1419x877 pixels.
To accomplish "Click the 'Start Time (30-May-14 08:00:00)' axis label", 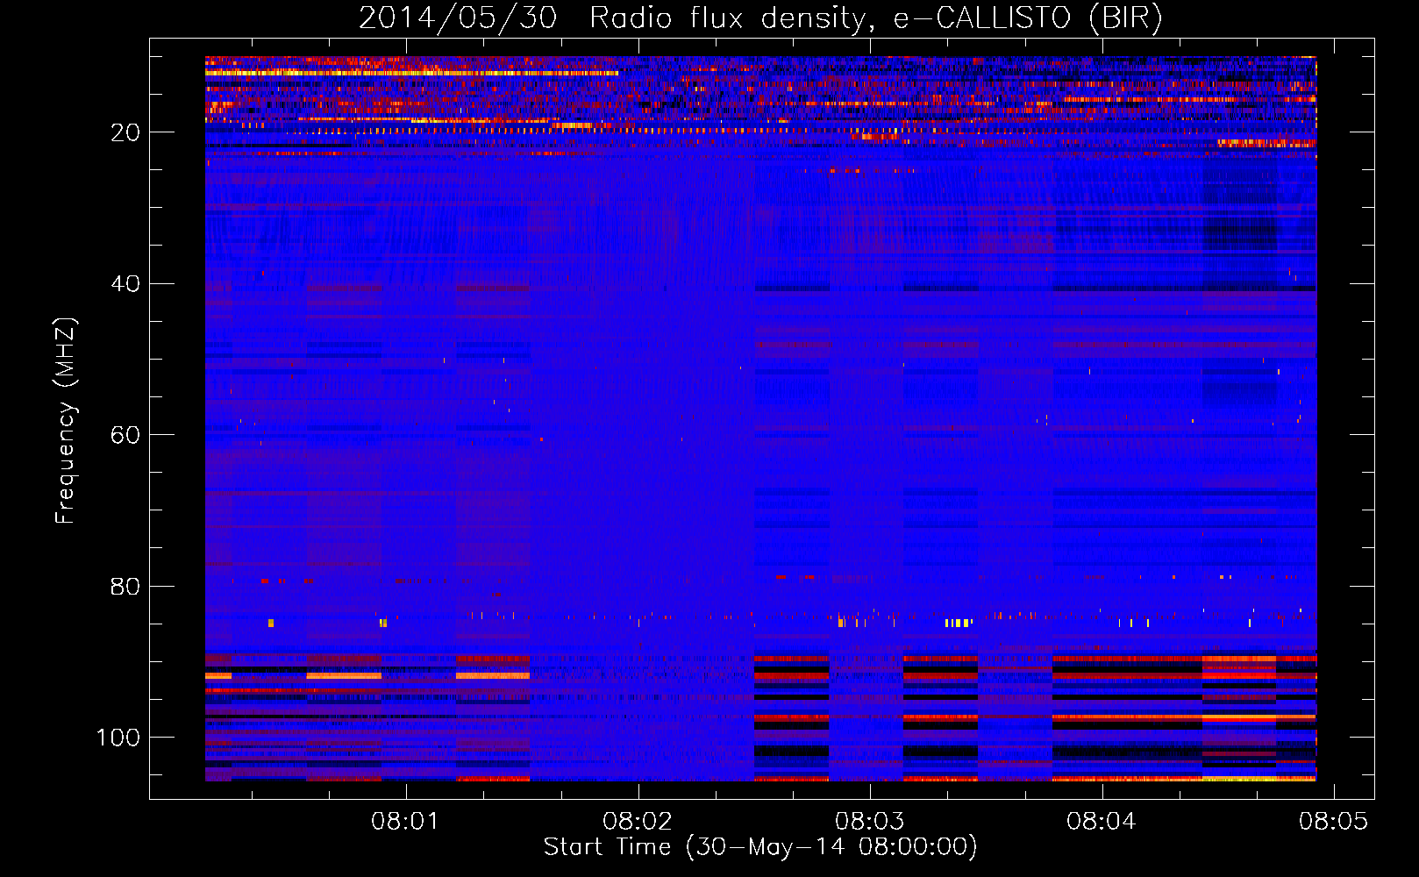I will pyautogui.click(x=760, y=847).
